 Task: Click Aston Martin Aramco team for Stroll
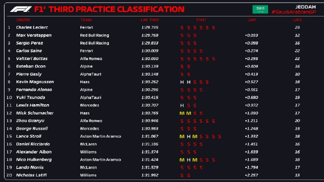pos(100,136)
